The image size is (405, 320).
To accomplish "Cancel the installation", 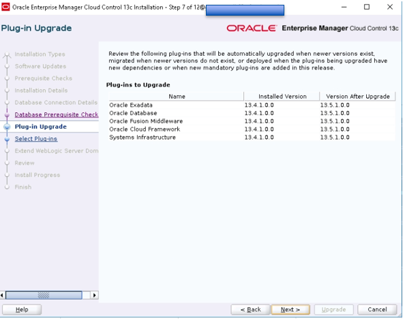I will 377,309.
